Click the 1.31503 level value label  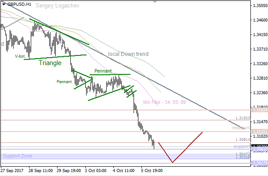(243, 118)
